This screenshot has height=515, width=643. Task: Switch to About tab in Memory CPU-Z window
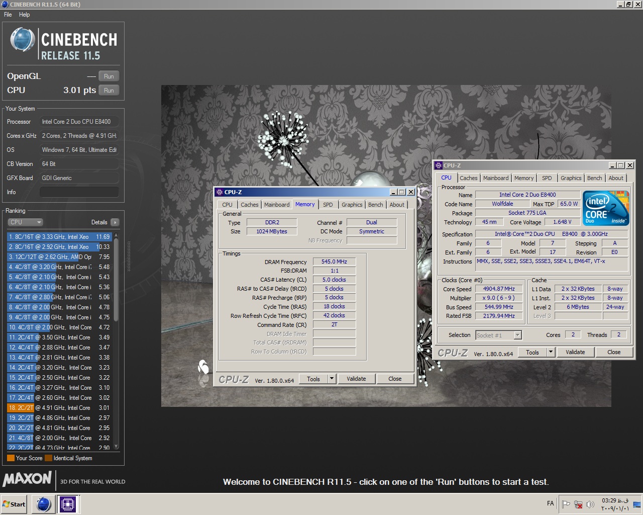(397, 205)
